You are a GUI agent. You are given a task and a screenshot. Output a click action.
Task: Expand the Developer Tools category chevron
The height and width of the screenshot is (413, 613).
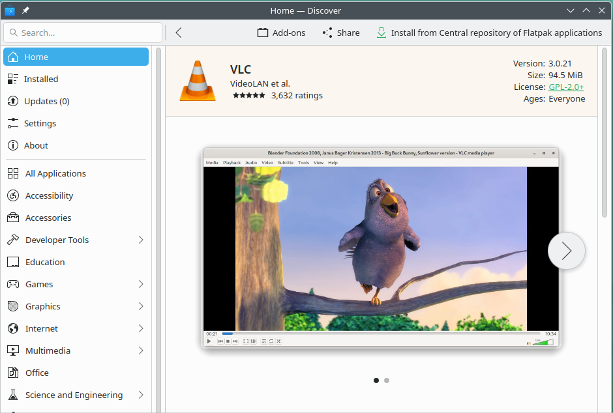point(141,240)
